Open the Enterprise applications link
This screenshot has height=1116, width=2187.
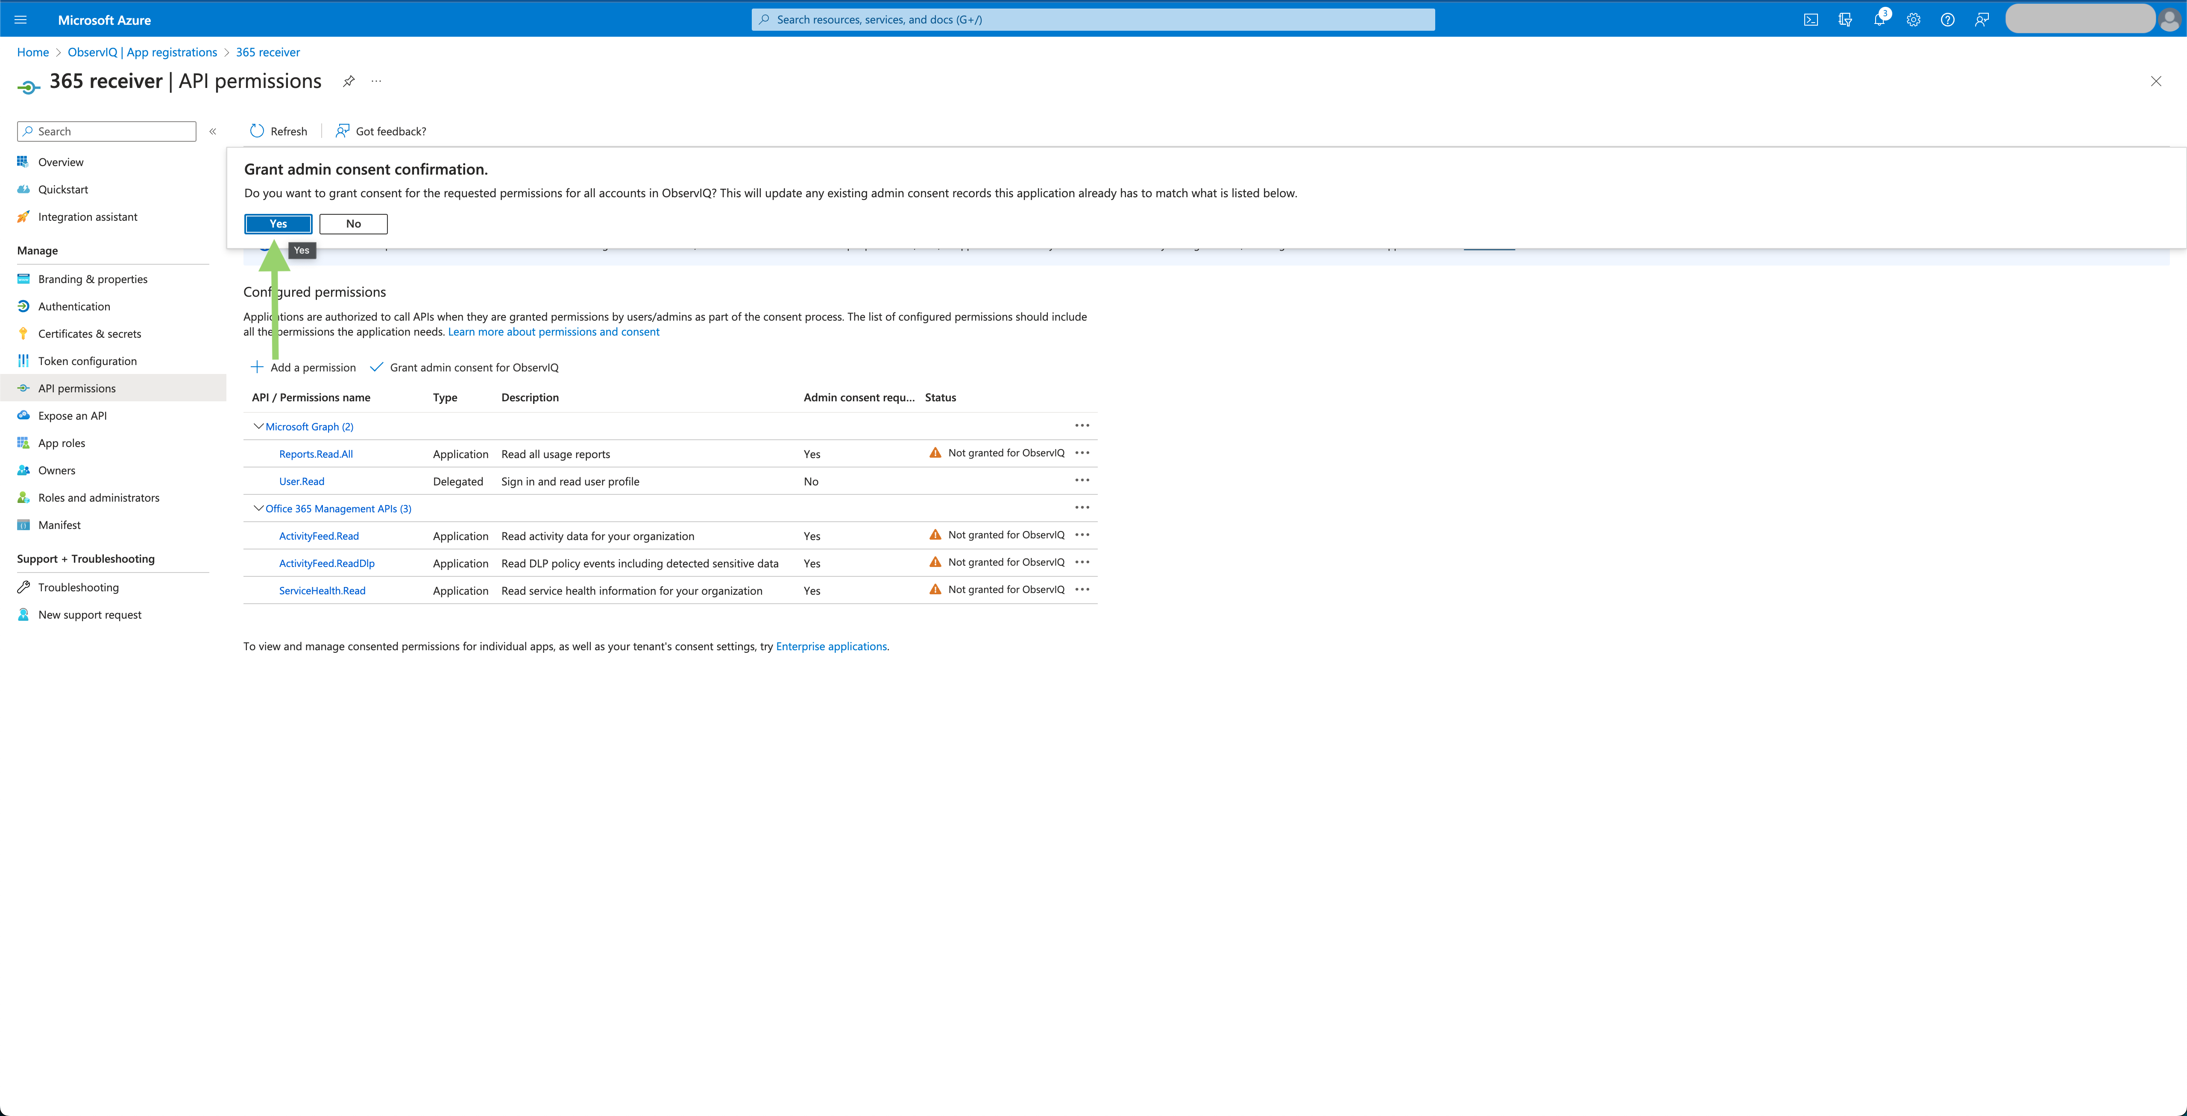click(x=831, y=646)
